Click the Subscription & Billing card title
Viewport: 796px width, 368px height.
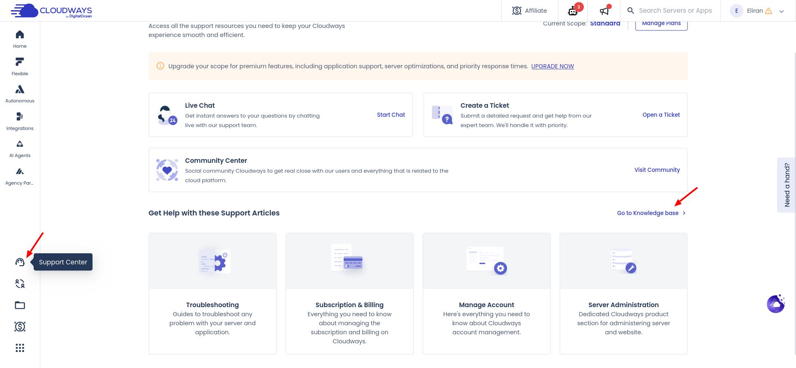coord(349,305)
